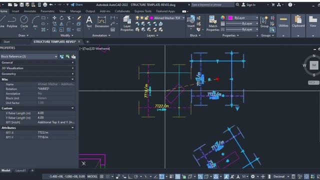
Task: Switch to the Annotate ribbon tab
Action: [x=30, y=11]
